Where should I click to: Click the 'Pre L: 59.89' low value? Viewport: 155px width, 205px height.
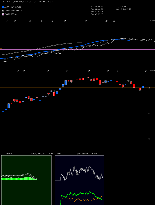97,12
